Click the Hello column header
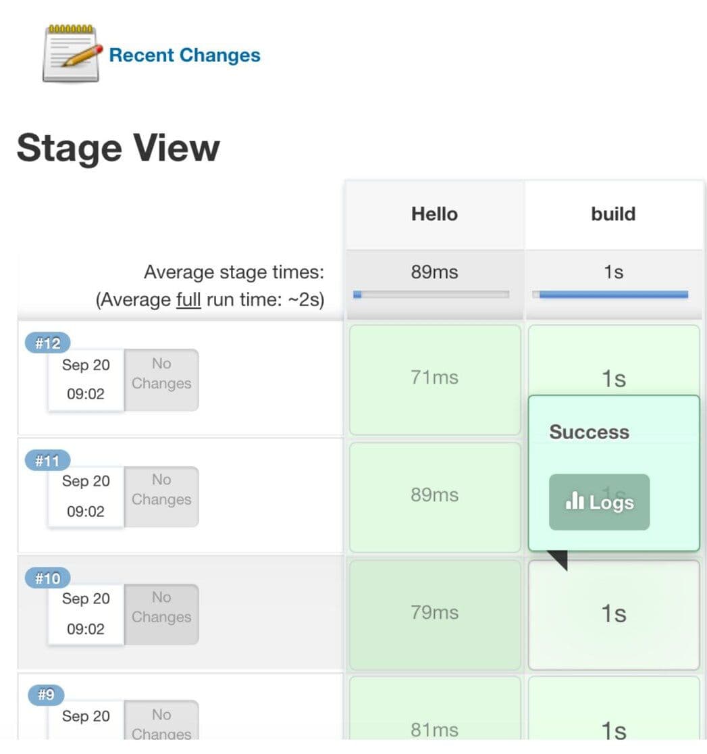Screen dimensions: 707x754 pyautogui.click(x=434, y=213)
